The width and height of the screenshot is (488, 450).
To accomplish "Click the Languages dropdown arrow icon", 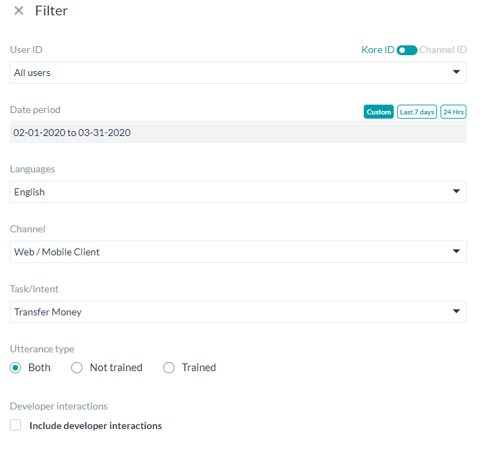I will pos(456,191).
